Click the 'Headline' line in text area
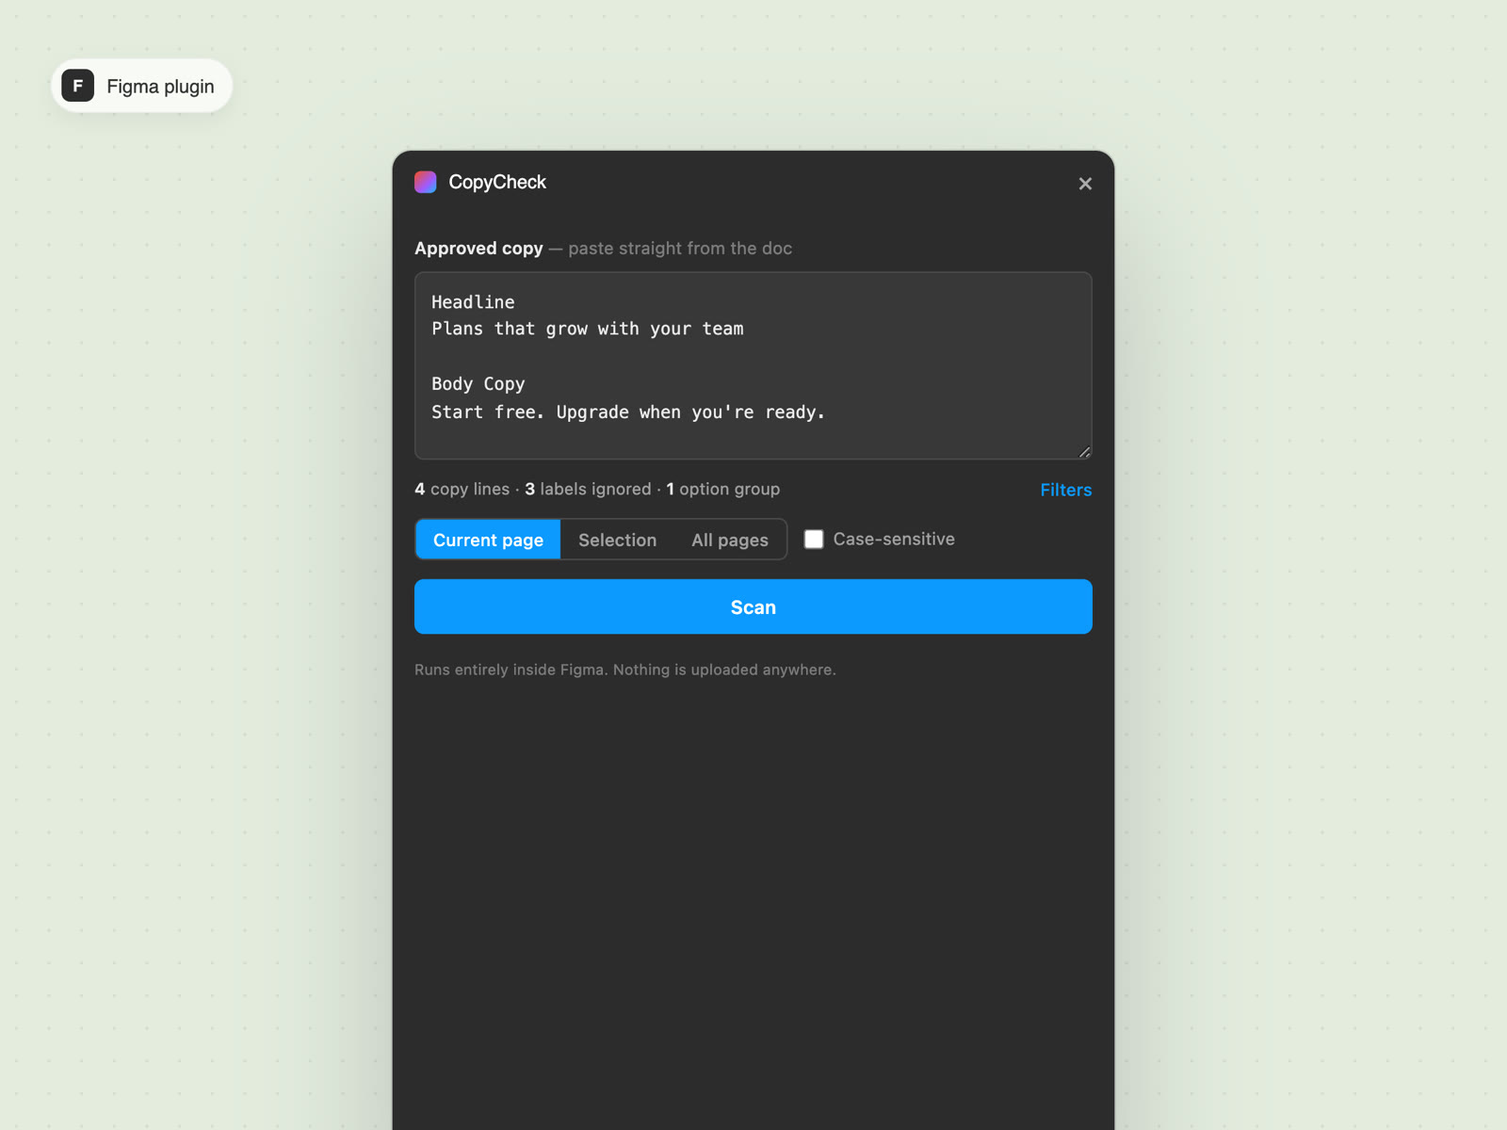The height and width of the screenshot is (1130, 1507). coord(473,302)
